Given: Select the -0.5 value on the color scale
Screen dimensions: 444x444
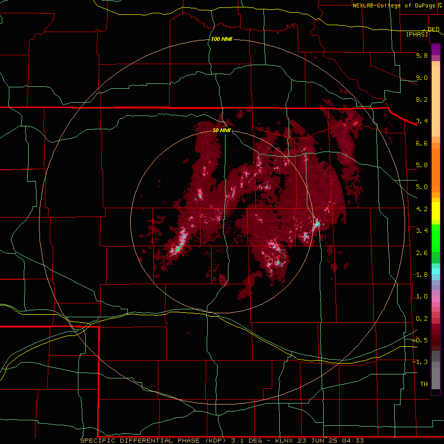Looking at the screenshot, I should tap(420, 340).
